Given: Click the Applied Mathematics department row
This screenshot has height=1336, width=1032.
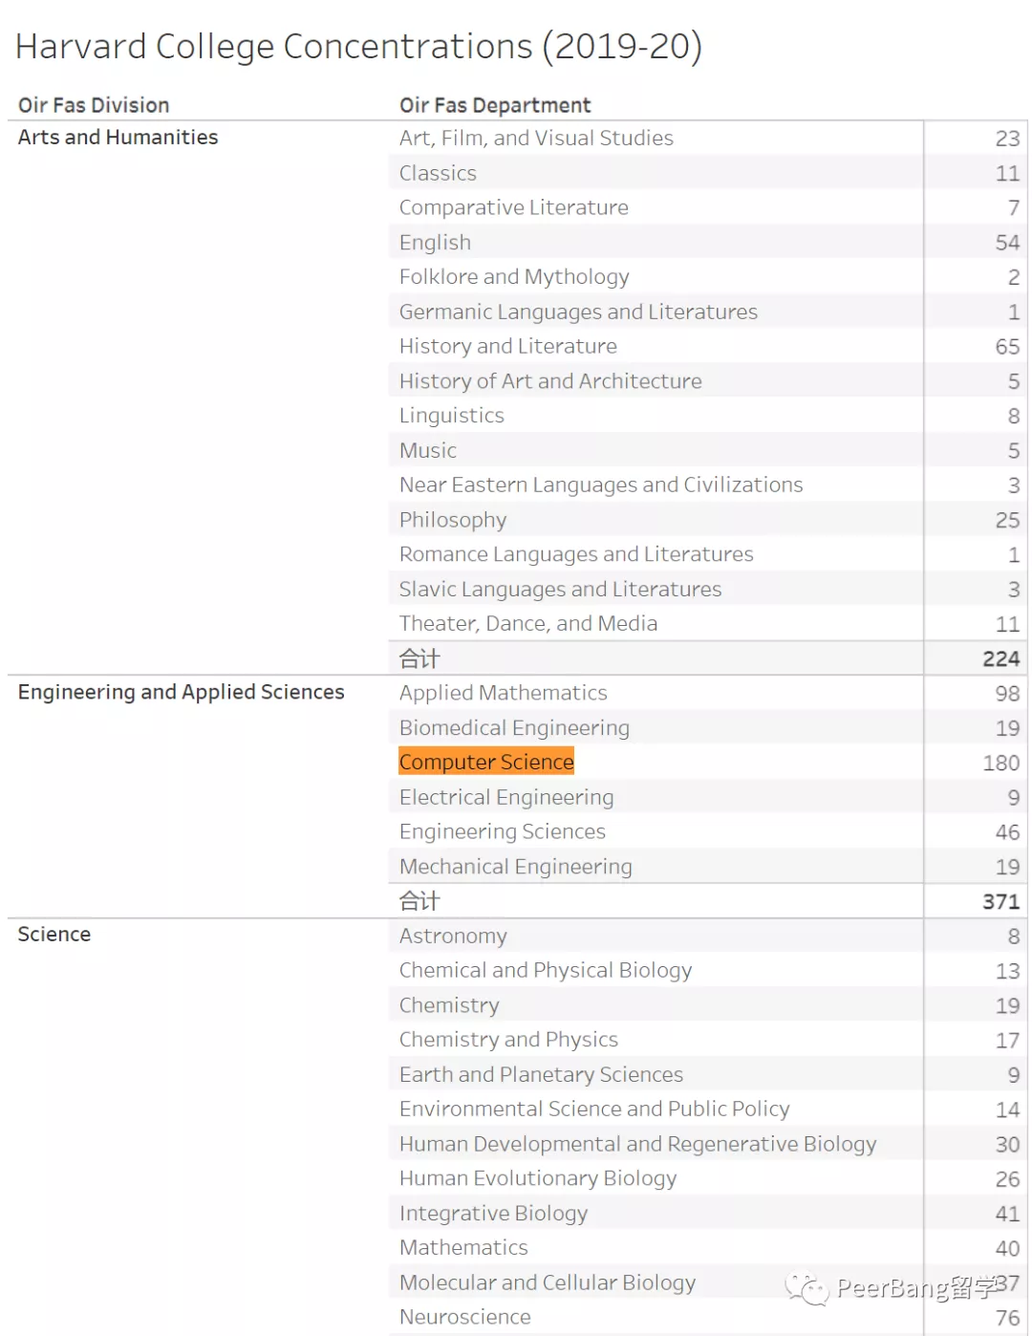Looking at the screenshot, I should pyautogui.click(x=503, y=693).
